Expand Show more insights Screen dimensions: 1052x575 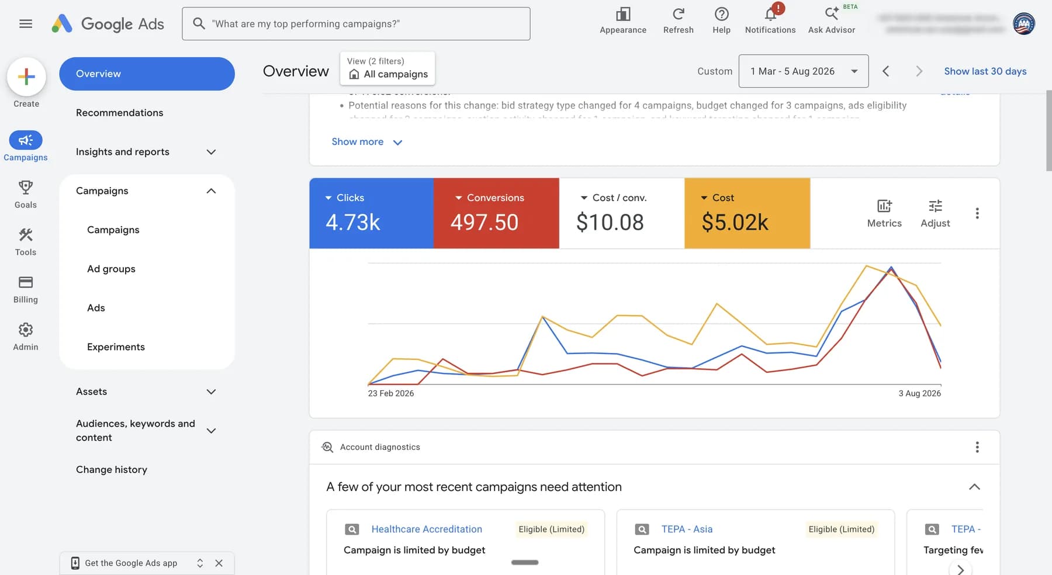coord(367,142)
